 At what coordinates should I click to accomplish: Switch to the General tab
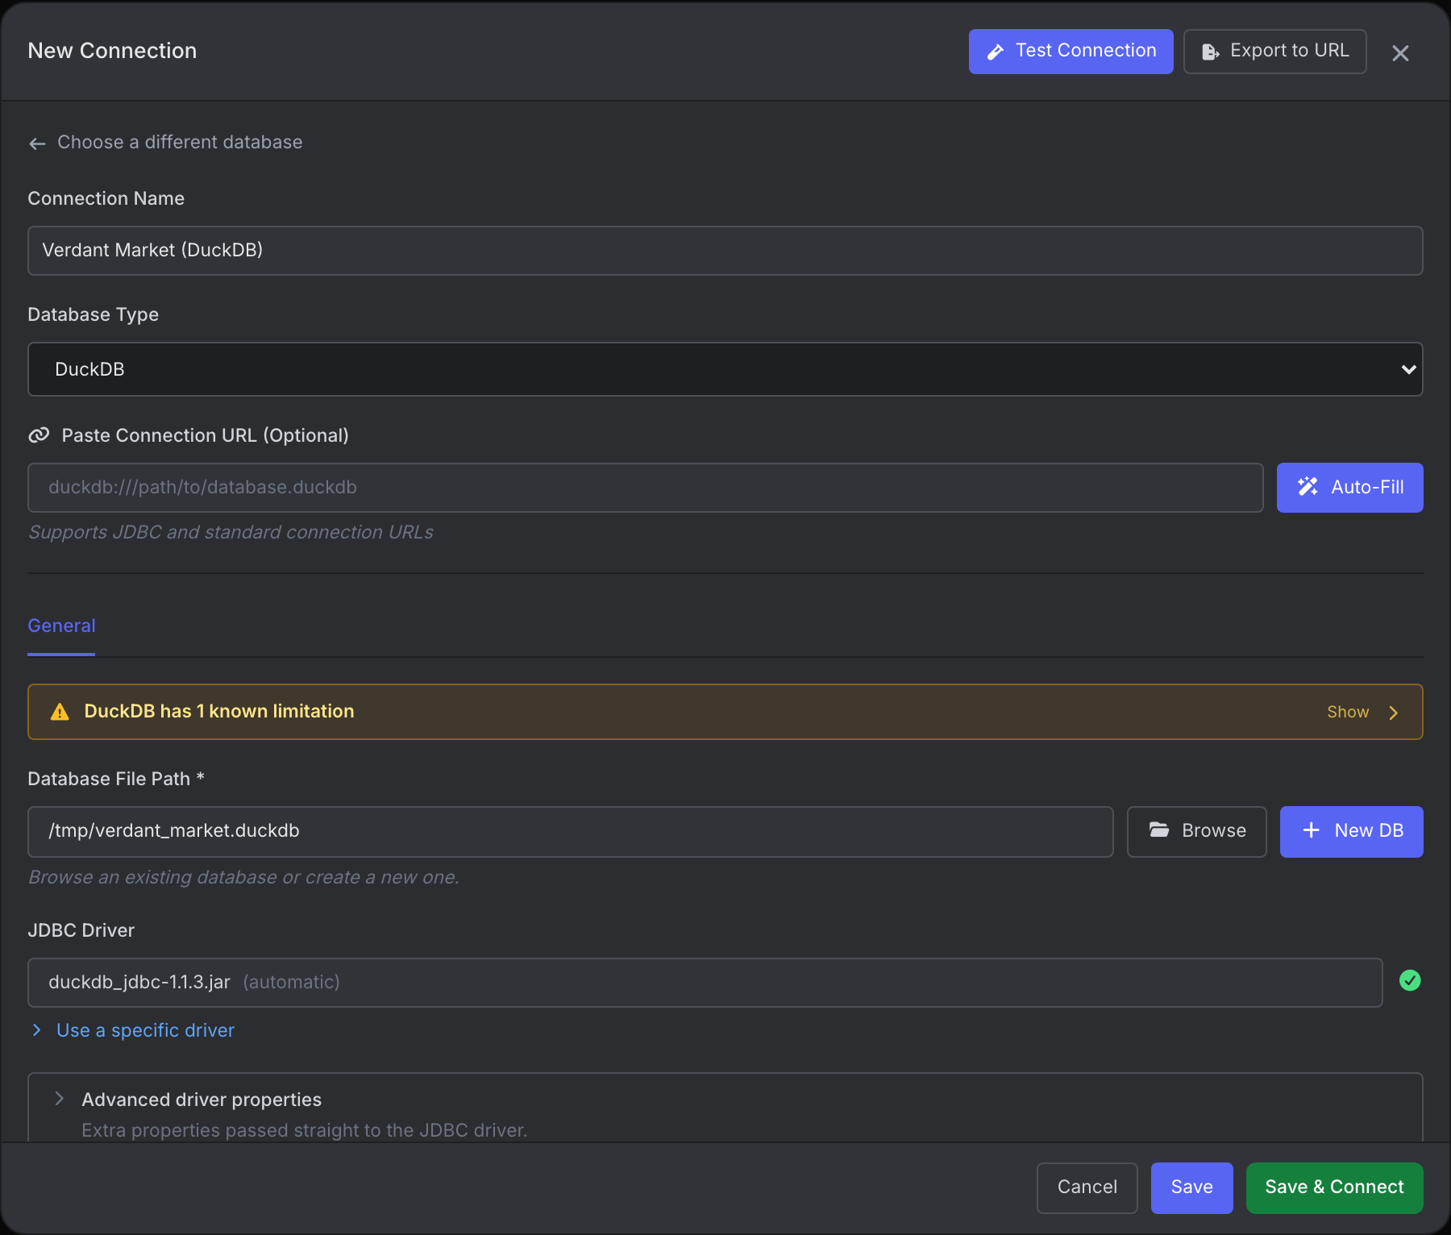tap(61, 626)
